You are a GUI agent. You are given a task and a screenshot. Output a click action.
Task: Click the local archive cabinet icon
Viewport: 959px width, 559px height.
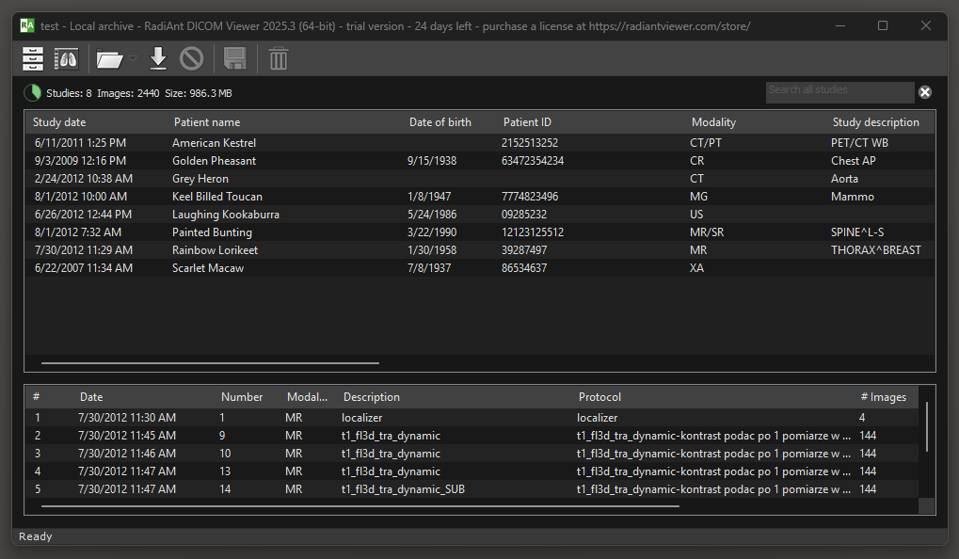pyautogui.click(x=33, y=59)
